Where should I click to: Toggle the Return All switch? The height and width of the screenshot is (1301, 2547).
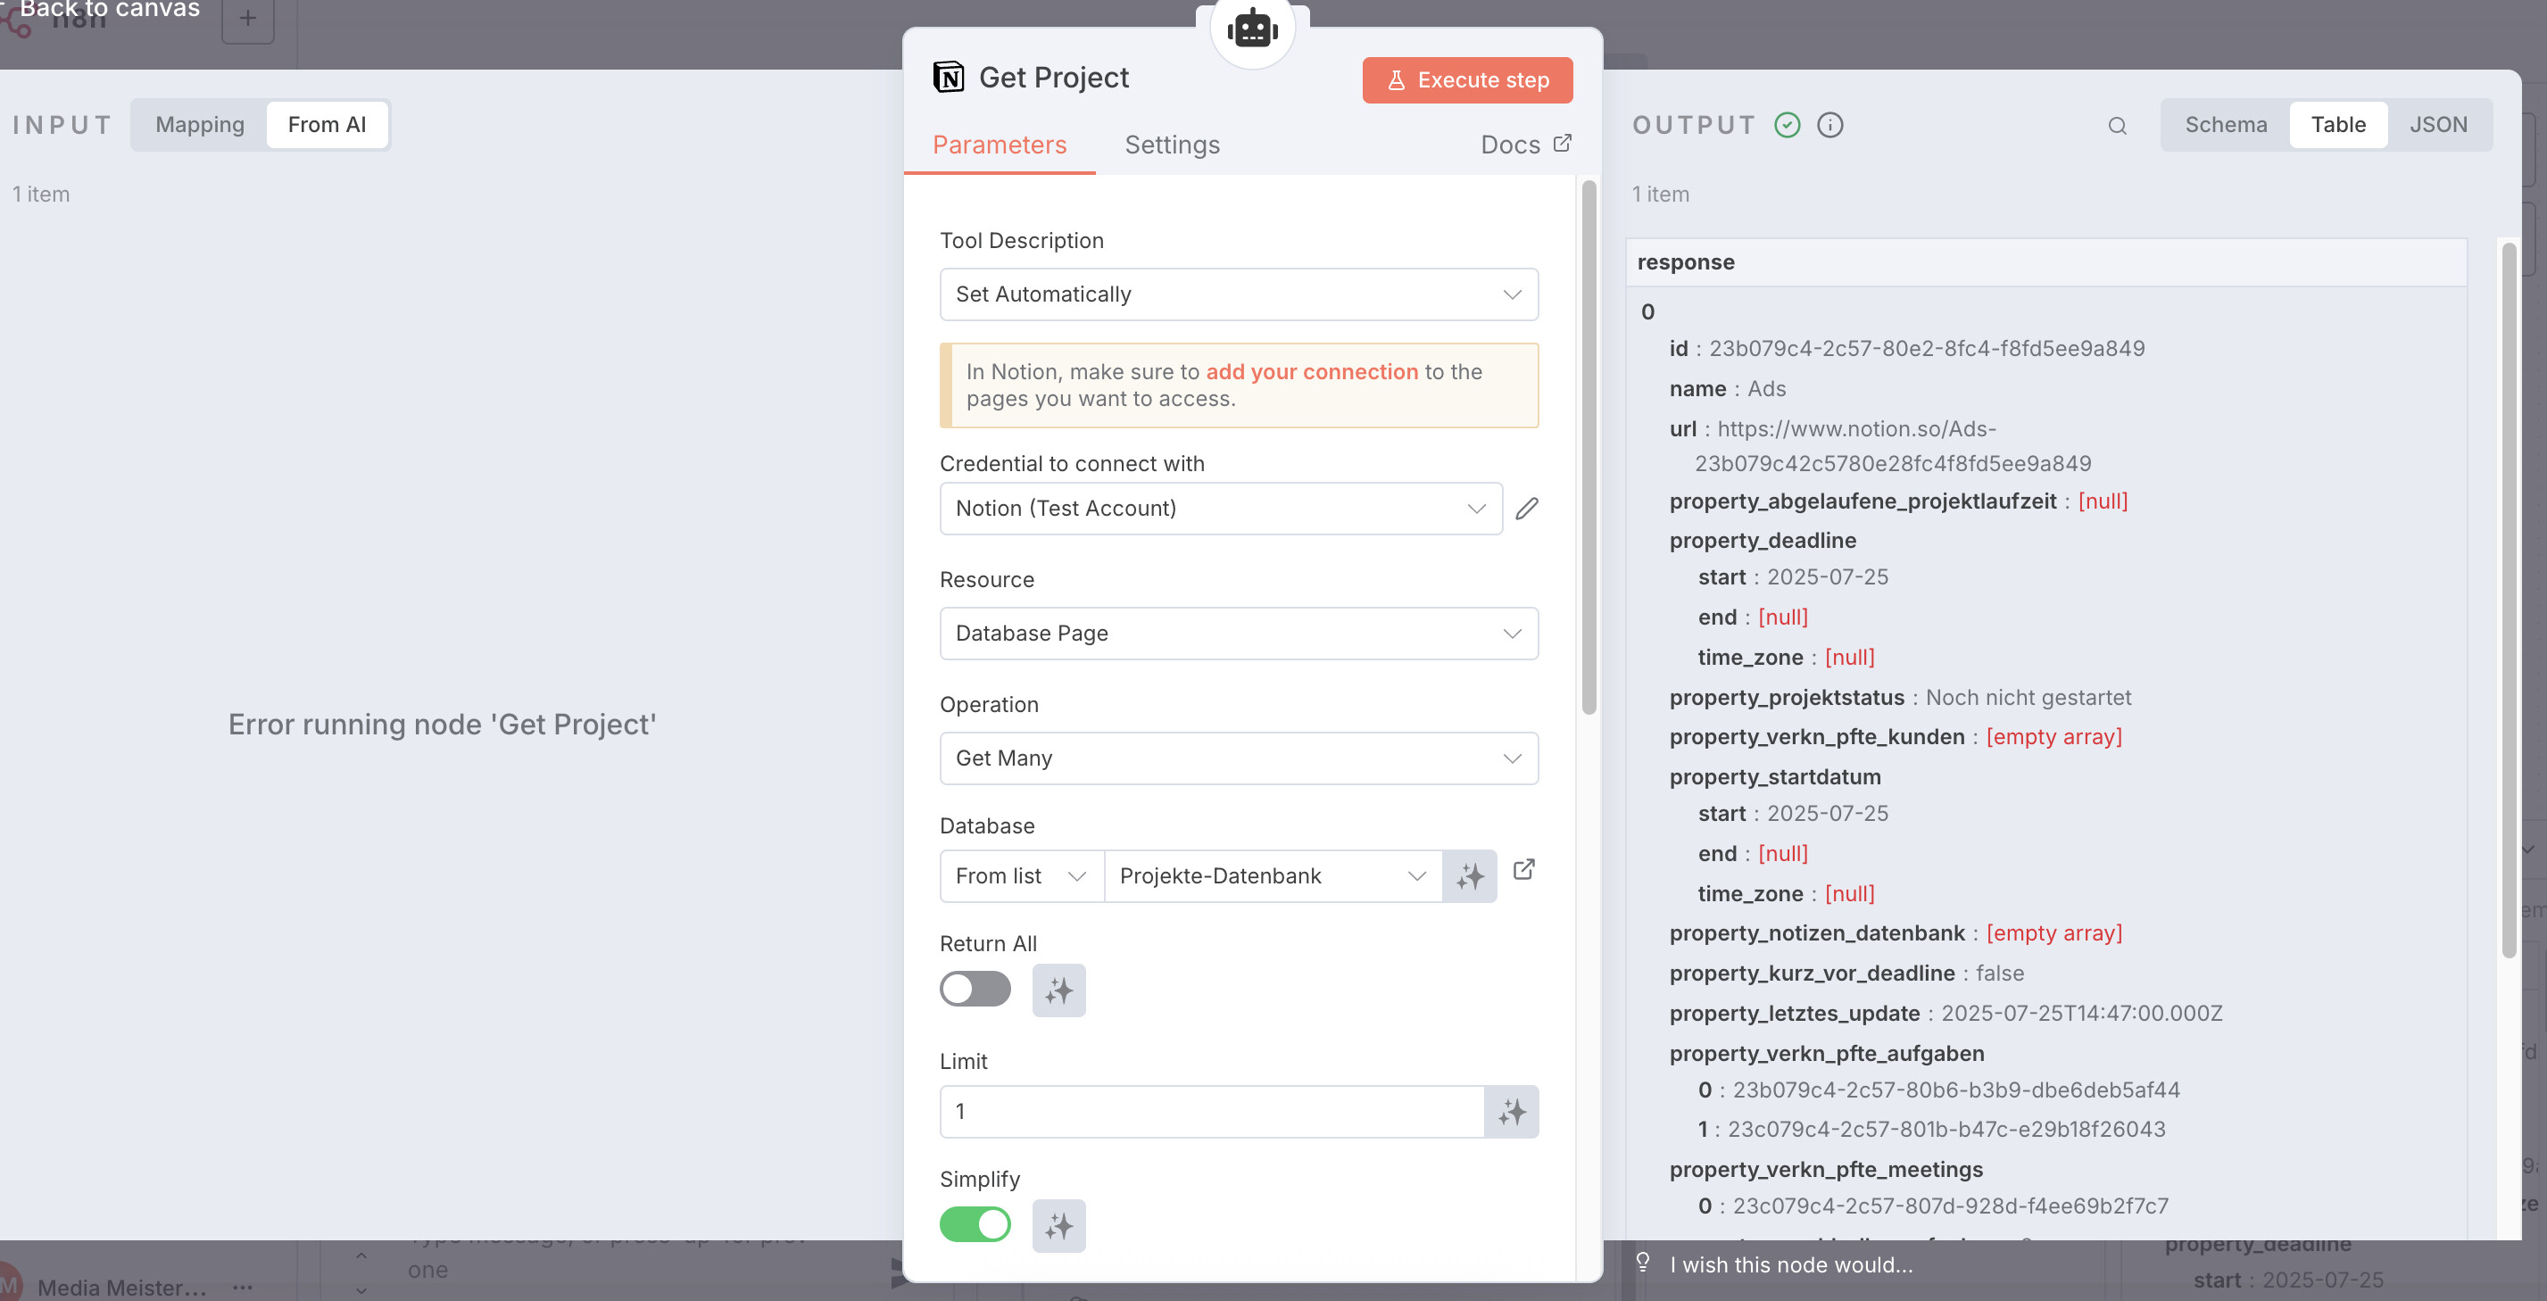pos(975,989)
